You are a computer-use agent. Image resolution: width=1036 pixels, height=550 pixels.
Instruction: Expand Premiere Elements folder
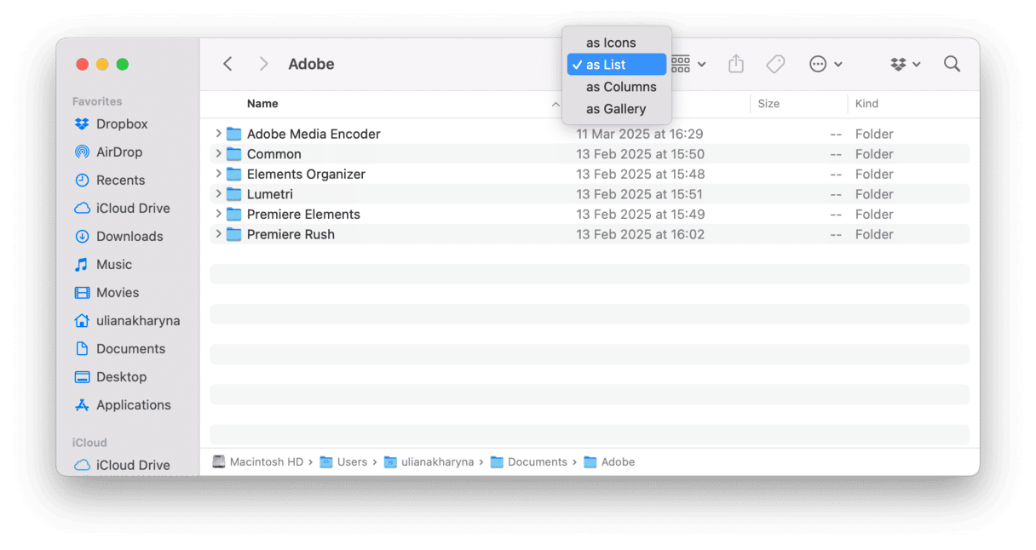pyautogui.click(x=218, y=214)
